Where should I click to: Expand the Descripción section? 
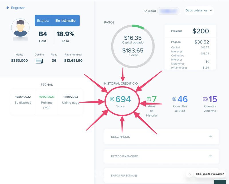coord(210,137)
